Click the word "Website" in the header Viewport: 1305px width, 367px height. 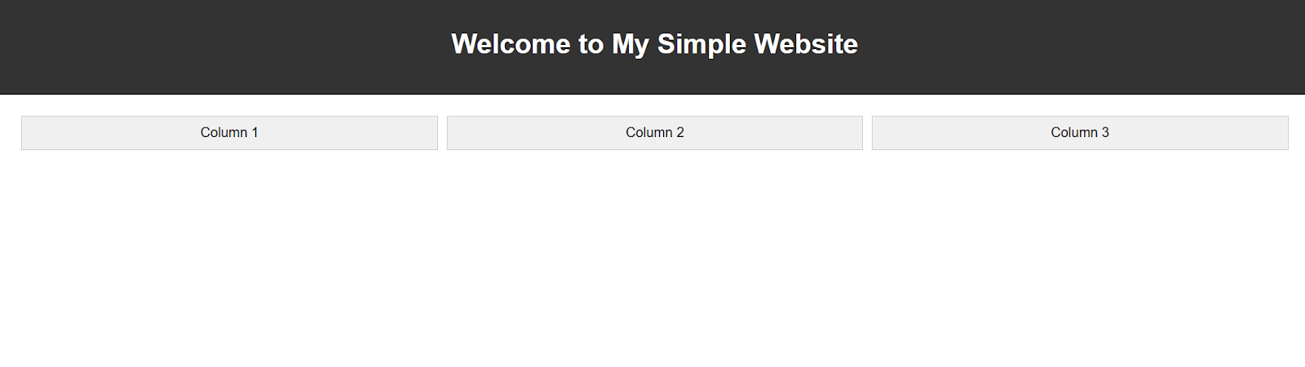click(x=806, y=44)
